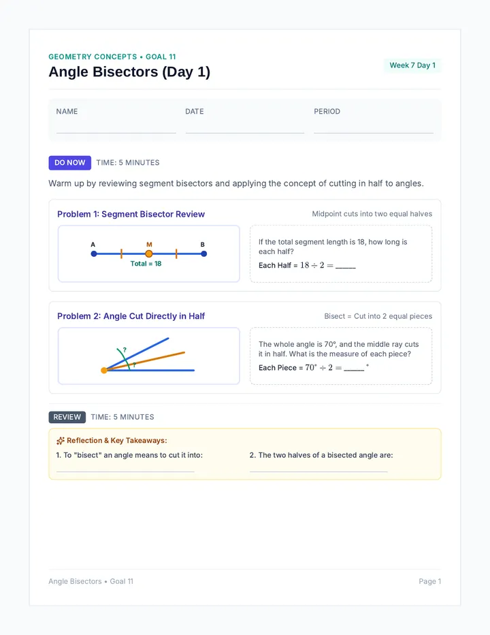Screen dimensions: 490x635
Task: Click the NAME blank line
Action: pyautogui.click(x=116, y=133)
